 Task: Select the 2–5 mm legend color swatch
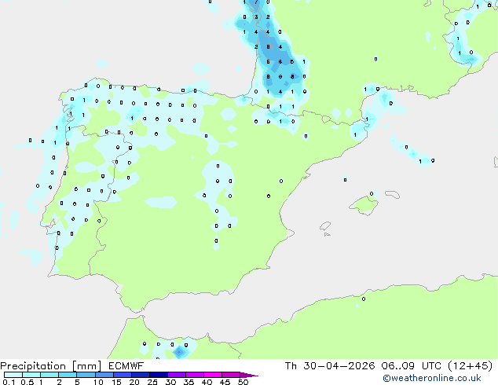[x=68, y=375]
